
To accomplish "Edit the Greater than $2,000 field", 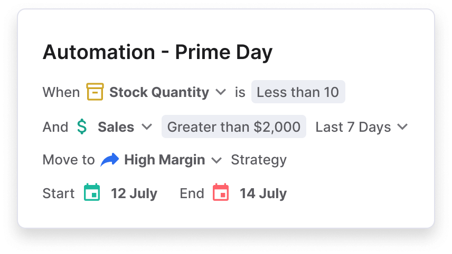I will click(234, 126).
